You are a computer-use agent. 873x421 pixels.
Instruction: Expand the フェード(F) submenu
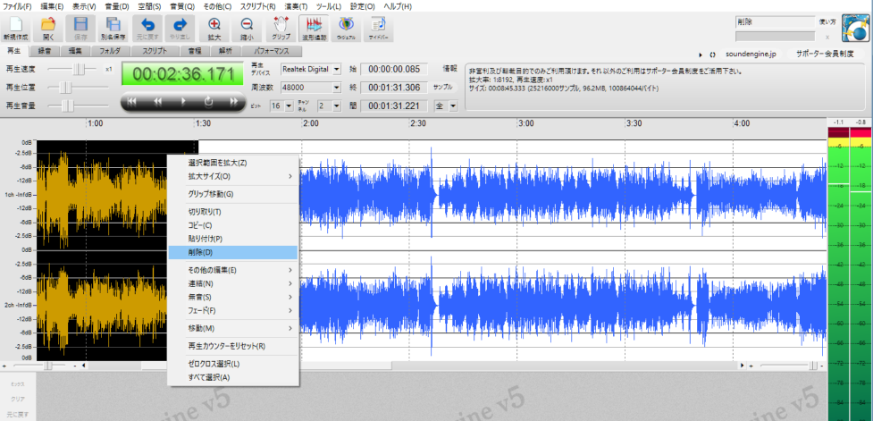click(x=232, y=310)
